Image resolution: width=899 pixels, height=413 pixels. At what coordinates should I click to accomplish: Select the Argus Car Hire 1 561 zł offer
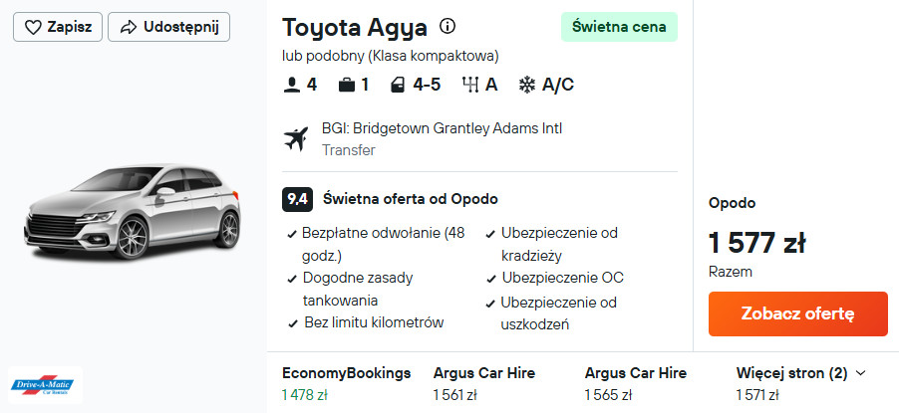[x=484, y=384]
